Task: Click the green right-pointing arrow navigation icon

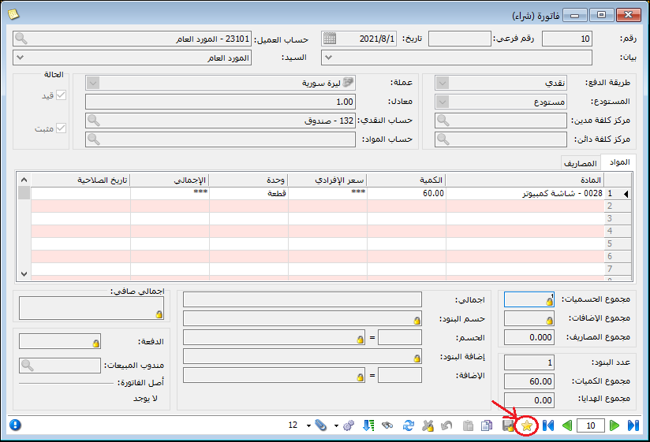Action: click(x=615, y=425)
